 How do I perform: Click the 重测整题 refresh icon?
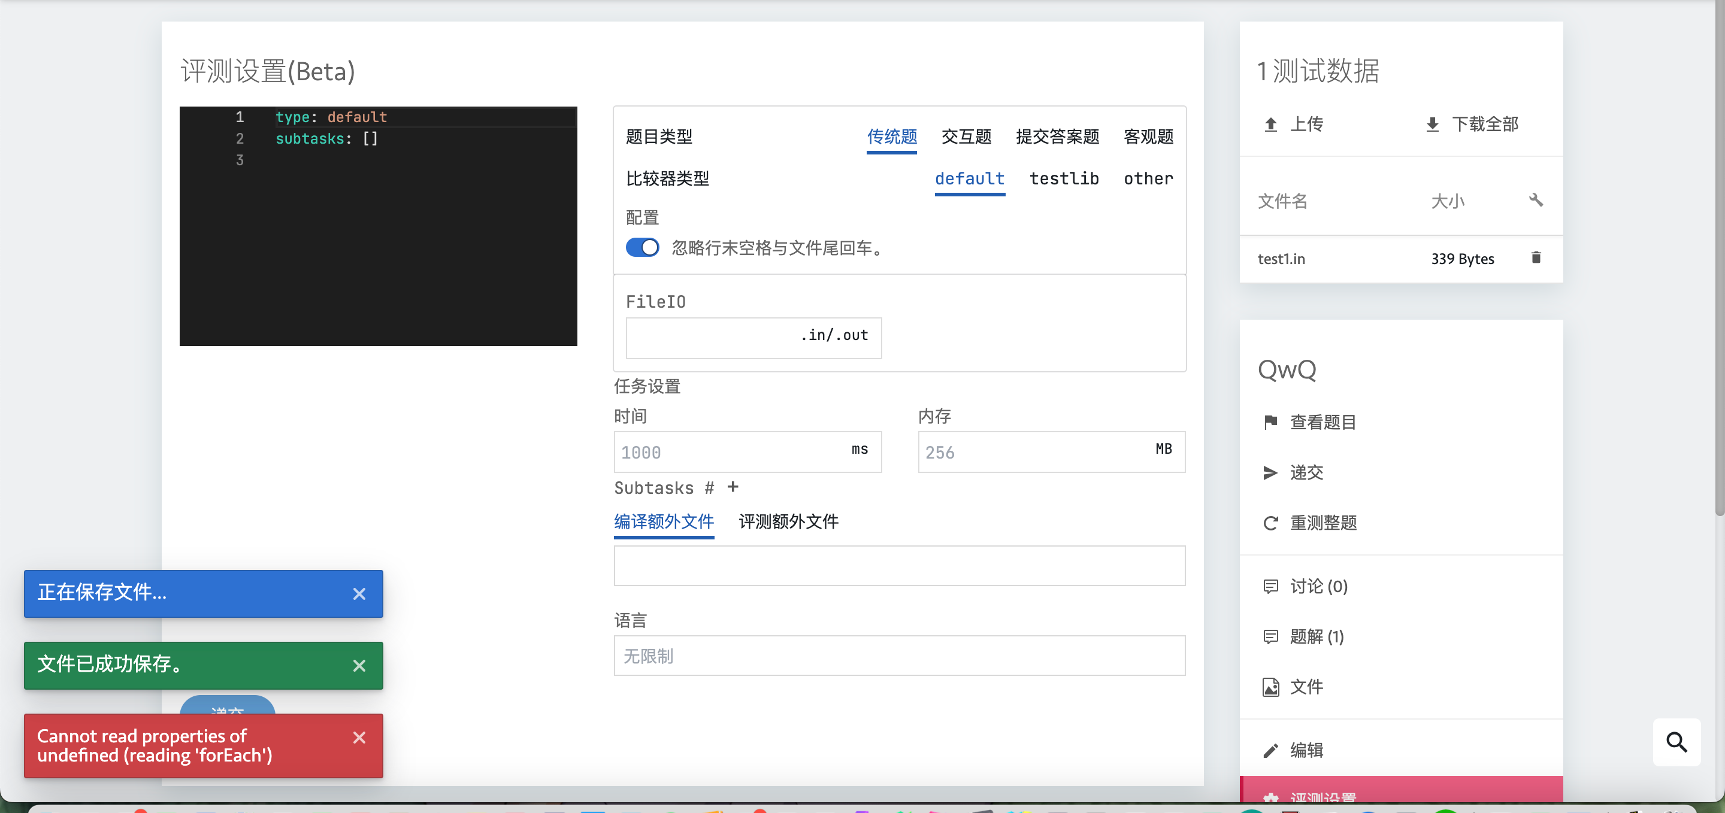(1271, 523)
